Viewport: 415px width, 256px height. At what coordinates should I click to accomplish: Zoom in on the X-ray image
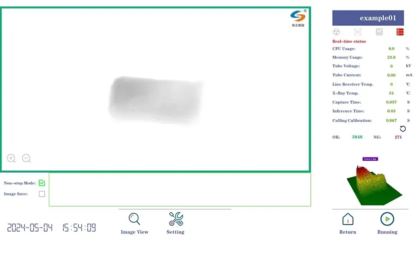coord(12,158)
